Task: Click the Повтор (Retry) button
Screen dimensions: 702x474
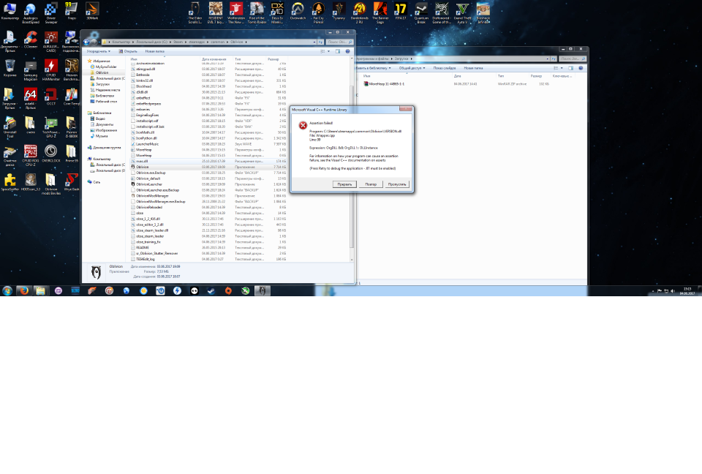Action: pyautogui.click(x=371, y=184)
